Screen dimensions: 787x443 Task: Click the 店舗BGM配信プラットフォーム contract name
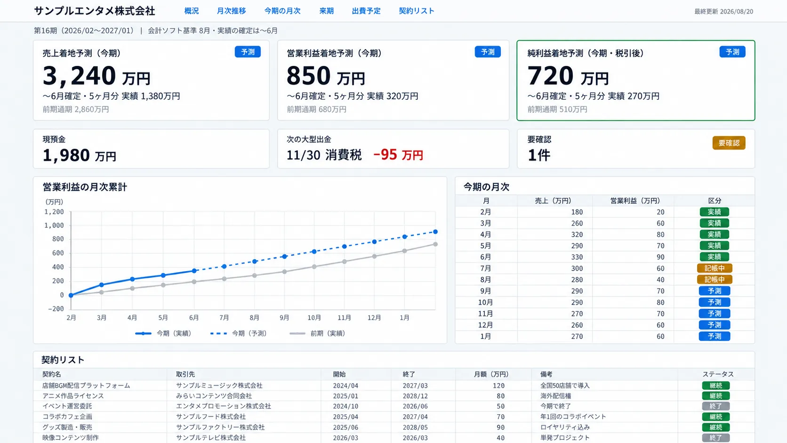(86, 386)
